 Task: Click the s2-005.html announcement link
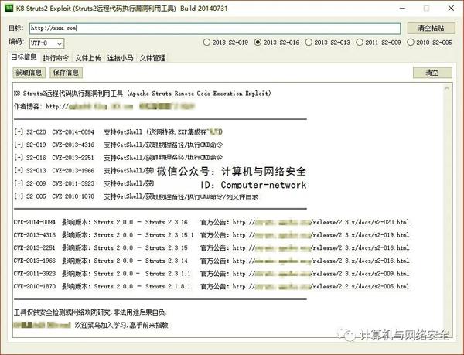(321, 286)
